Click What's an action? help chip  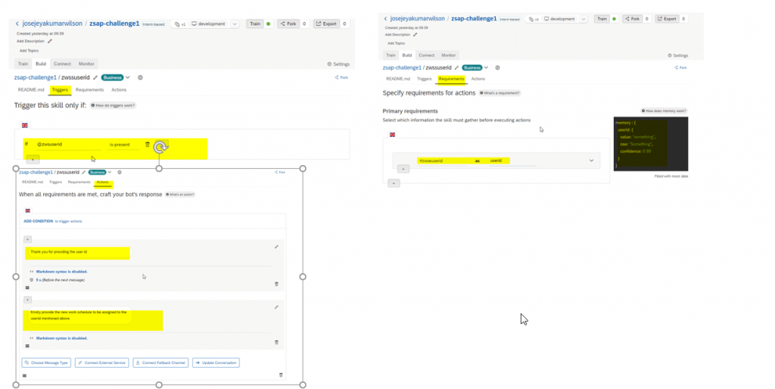coord(180,194)
